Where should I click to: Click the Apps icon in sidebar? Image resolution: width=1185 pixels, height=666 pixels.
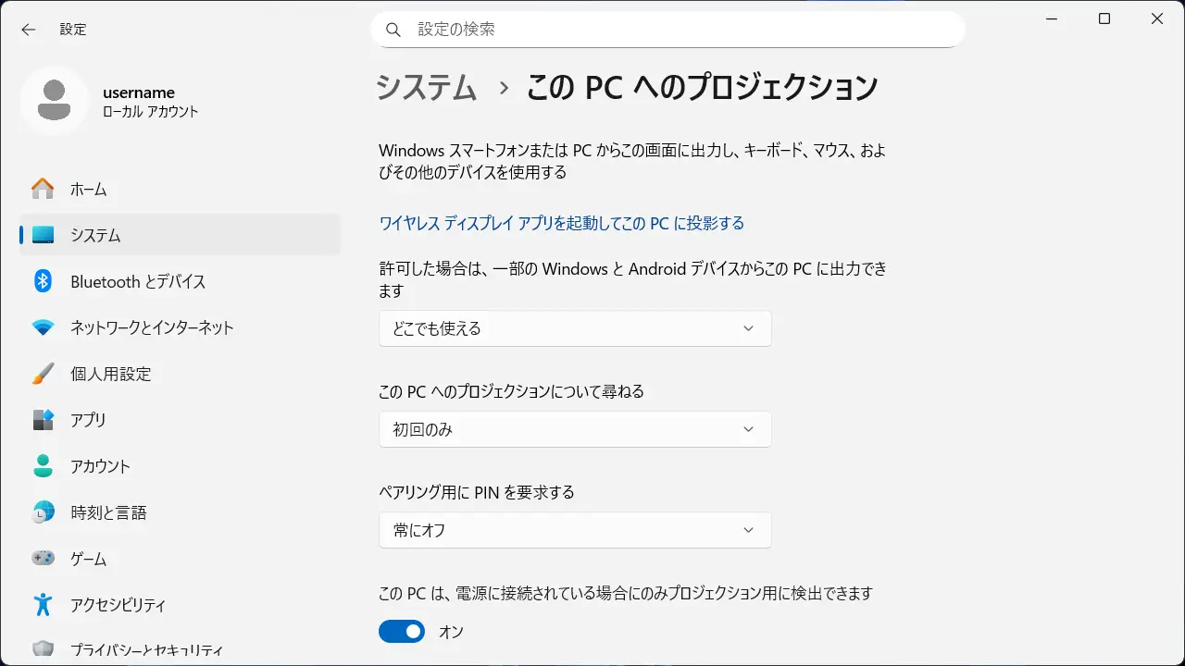pyautogui.click(x=43, y=420)
